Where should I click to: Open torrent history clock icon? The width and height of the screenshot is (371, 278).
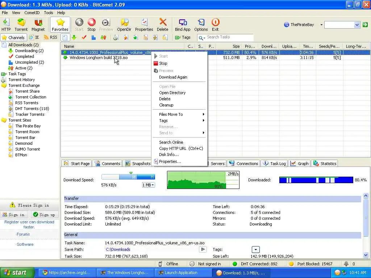[116, 37]
